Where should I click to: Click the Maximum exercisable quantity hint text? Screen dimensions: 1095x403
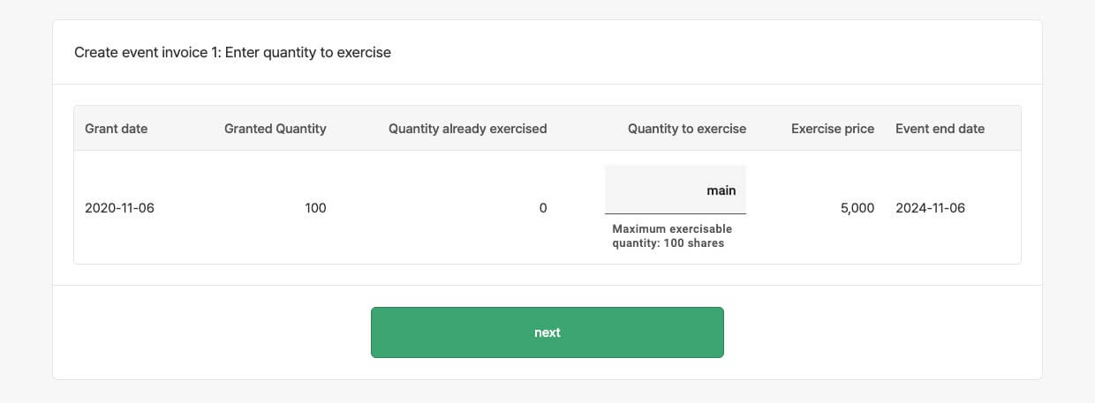point(672,229)
